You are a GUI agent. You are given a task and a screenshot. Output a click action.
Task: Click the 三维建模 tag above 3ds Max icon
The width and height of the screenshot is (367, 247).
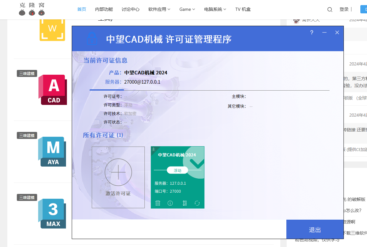27,197
